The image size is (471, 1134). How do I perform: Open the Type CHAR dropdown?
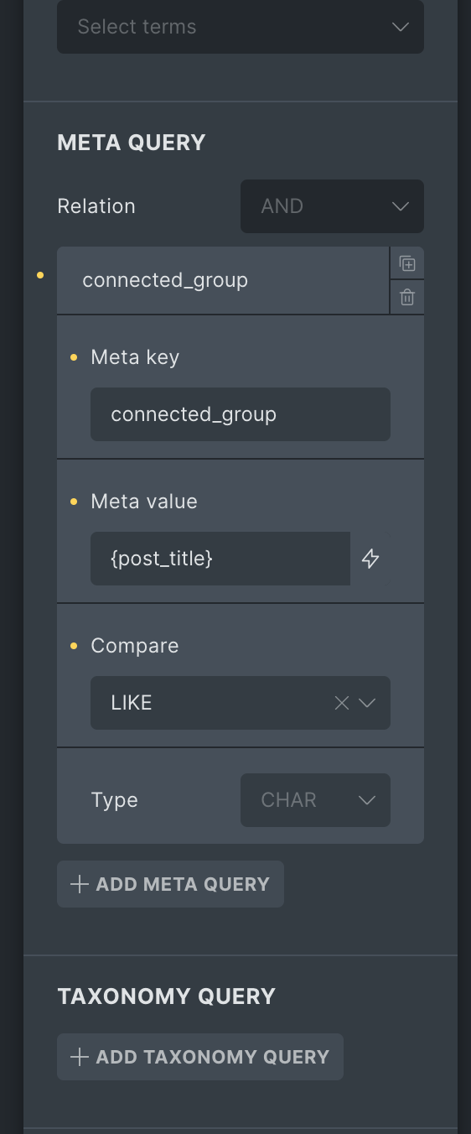[315, 800]
